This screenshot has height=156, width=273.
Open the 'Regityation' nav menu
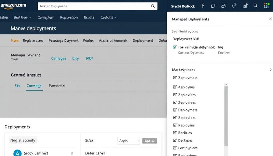[x=69, y=17]
